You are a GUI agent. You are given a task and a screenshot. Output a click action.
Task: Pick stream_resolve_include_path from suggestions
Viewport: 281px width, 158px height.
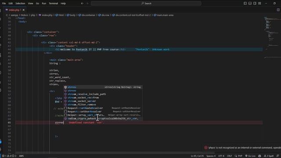point(103,94)
